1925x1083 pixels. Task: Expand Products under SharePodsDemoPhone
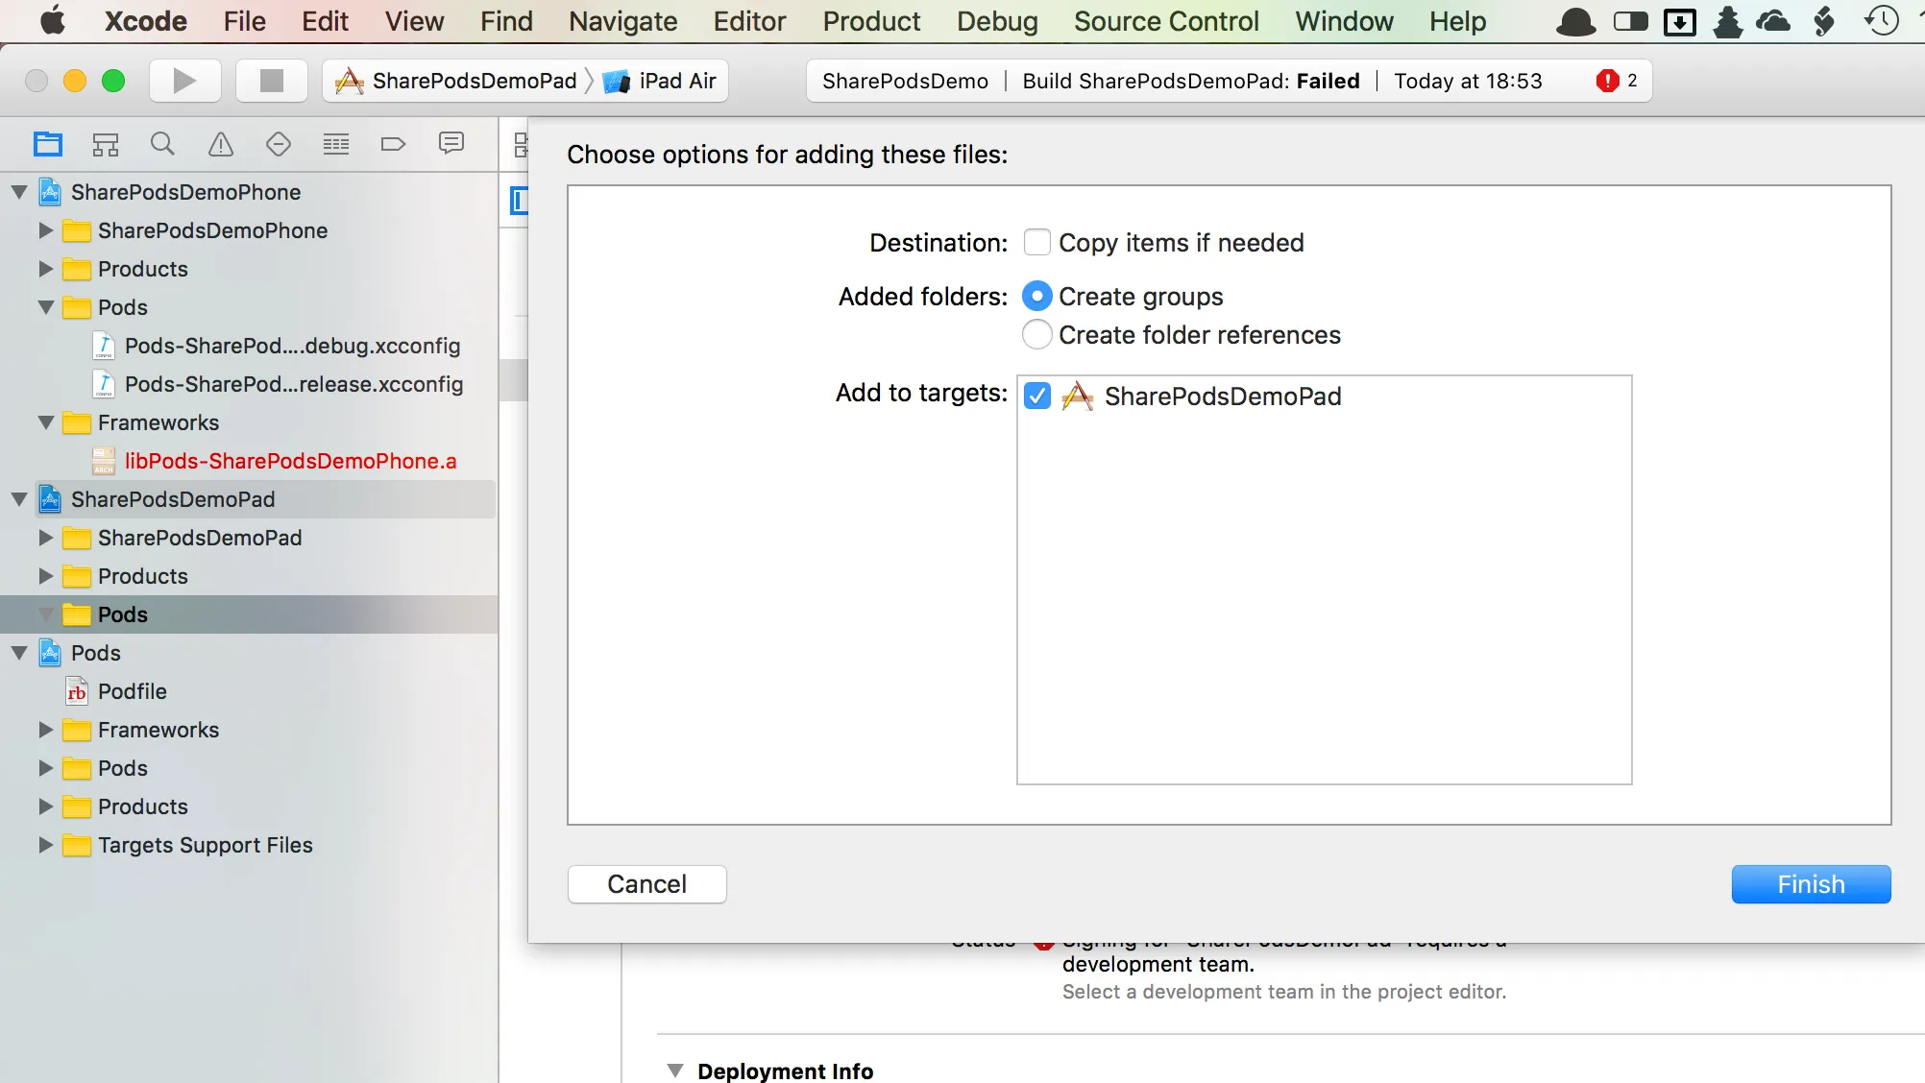pos(45,269)
